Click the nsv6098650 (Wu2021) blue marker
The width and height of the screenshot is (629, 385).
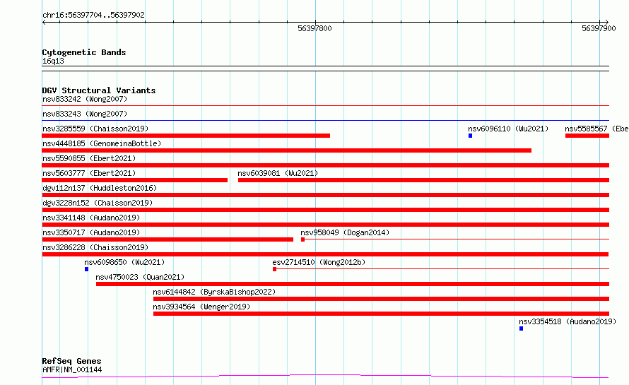click(x=86, y=269)
